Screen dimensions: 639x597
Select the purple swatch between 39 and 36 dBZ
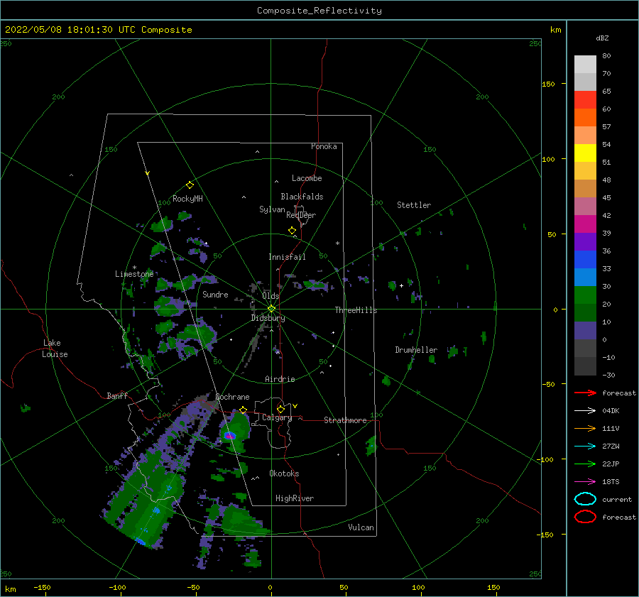coord(585,241)
